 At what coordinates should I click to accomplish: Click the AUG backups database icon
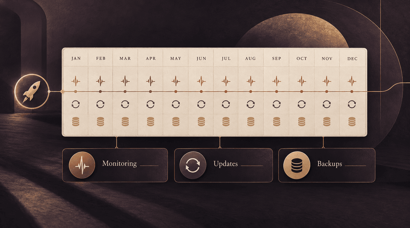coord(251,122)
